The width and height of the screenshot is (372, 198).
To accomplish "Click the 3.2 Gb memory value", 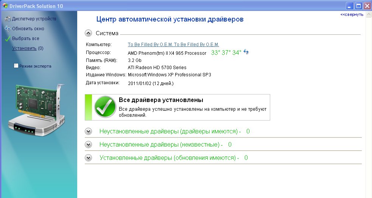I will [134, 60].
